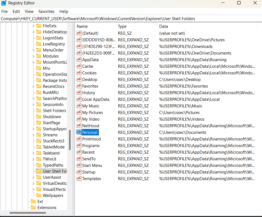This screenshot has width=262, height=217.
Task: Select the {0DDD015D-B06... value name
Action: tap(99, 40)
